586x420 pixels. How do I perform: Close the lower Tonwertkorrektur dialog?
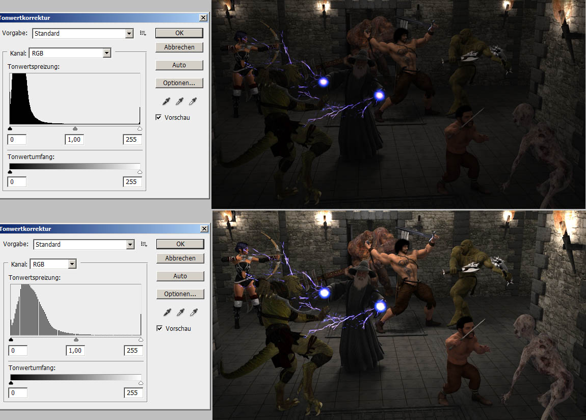point(204,229)
